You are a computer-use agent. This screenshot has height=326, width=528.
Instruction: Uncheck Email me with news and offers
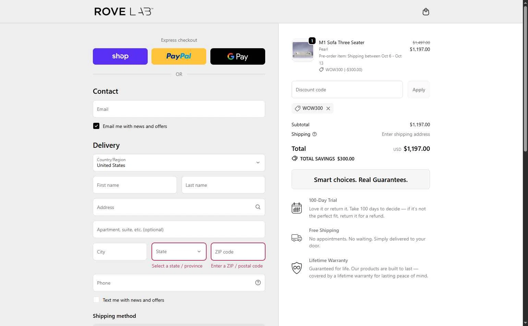(x=96, y=126)
